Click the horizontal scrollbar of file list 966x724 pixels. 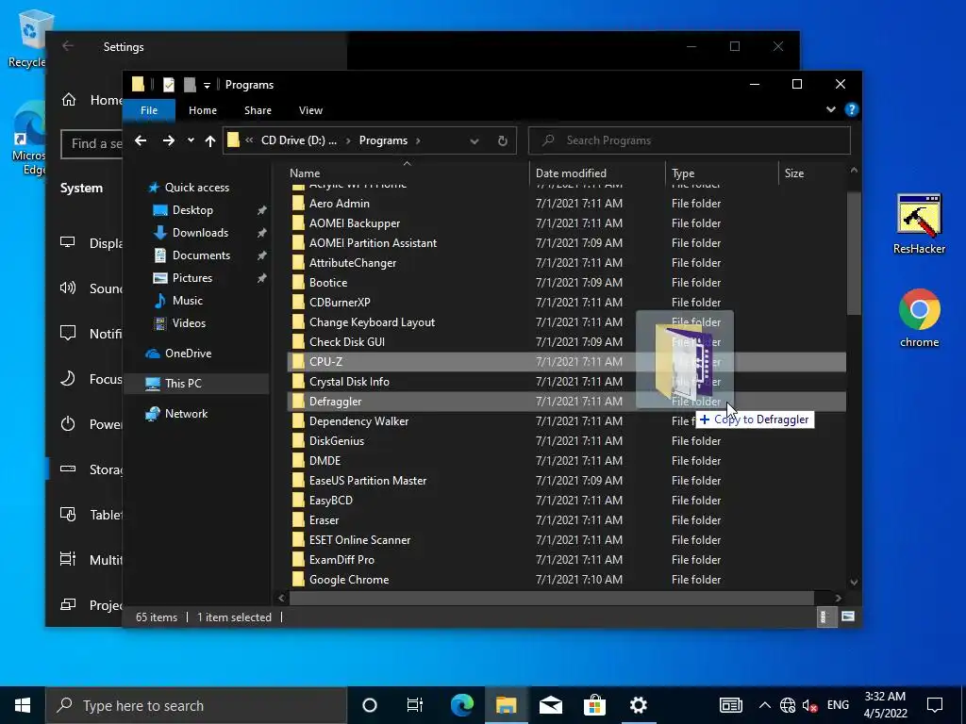551,598
